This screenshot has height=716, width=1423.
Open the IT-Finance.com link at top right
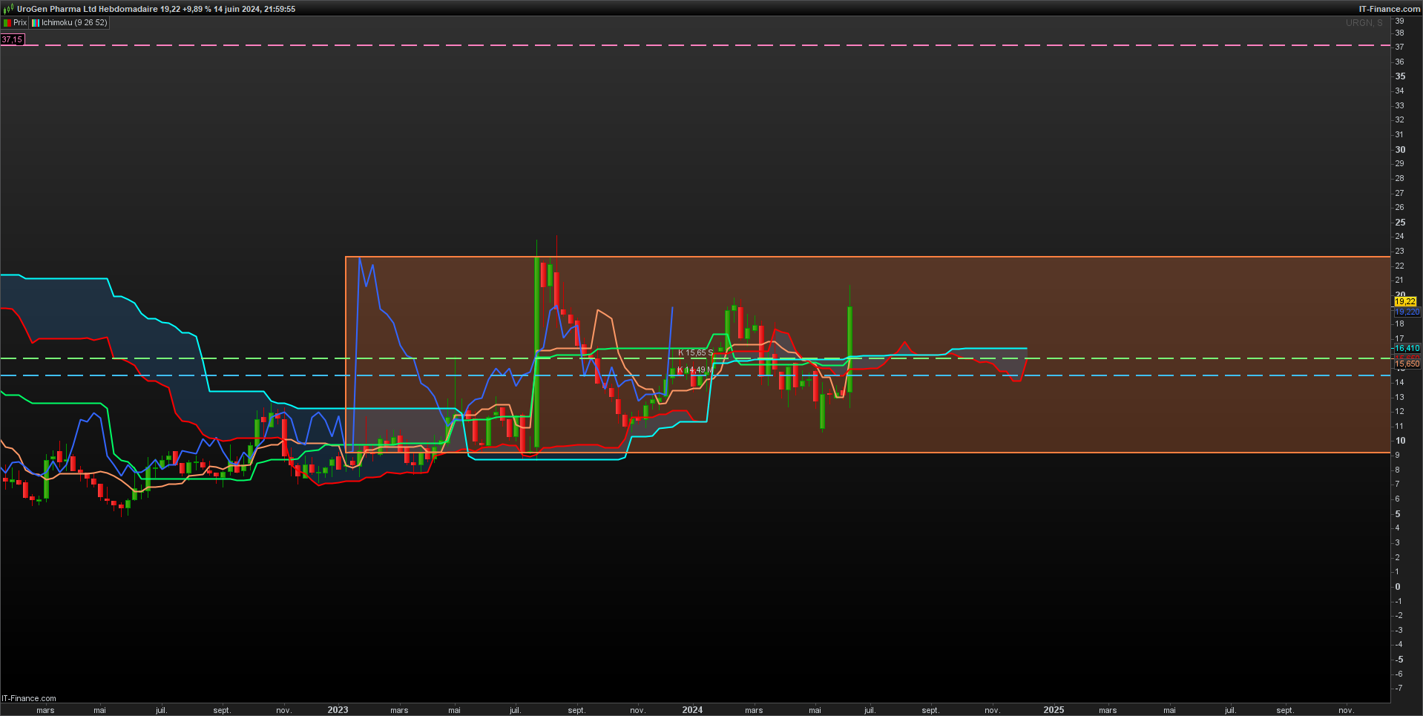click(1390, 9)
